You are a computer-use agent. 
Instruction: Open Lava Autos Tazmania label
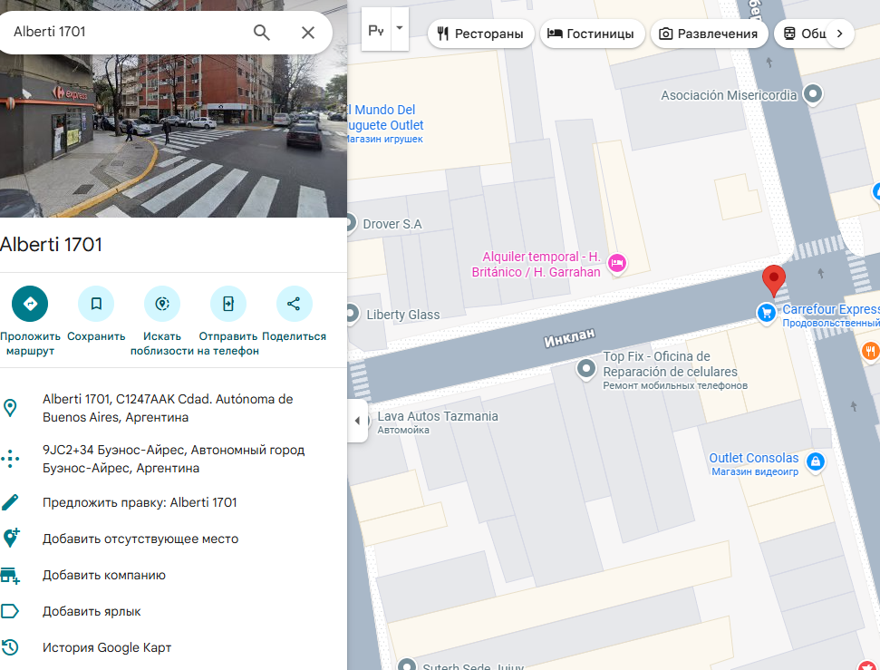(437, 422)
